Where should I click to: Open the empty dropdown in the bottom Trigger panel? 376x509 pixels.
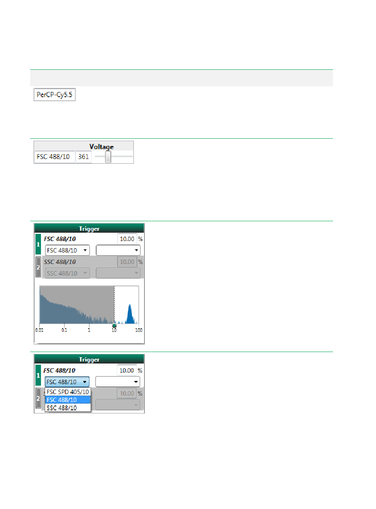[x=118, y=382]
